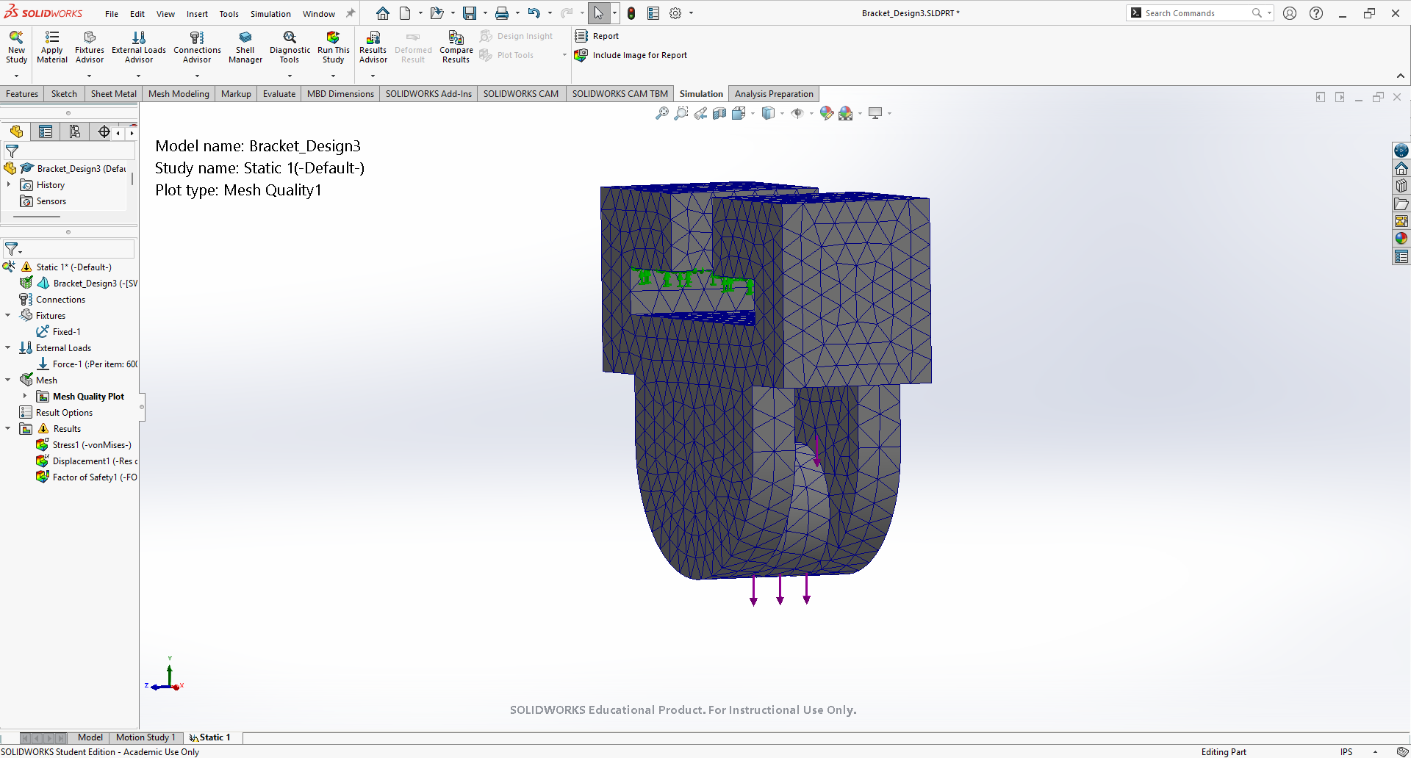Switch to the Evaluate tab
1411x758 pixels.
click(279, 94)
